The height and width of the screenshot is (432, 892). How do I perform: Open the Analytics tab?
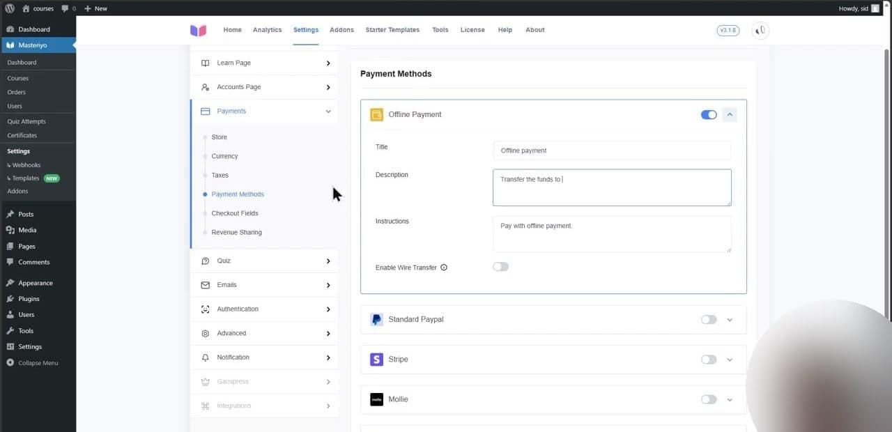coord(267,30)
